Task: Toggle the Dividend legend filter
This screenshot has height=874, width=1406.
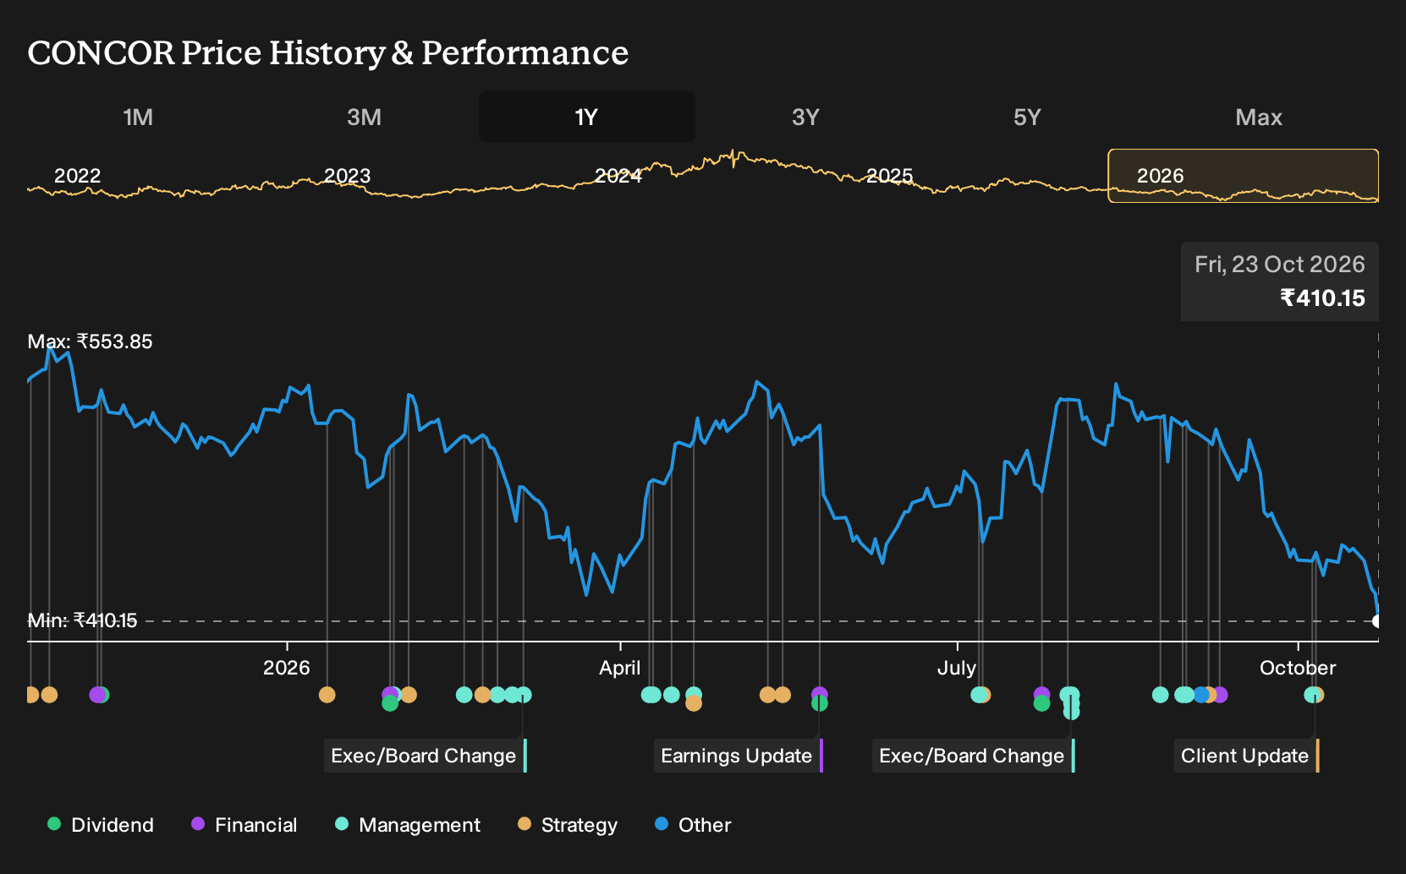Action: pyautogui.click(x=101, y=825)
